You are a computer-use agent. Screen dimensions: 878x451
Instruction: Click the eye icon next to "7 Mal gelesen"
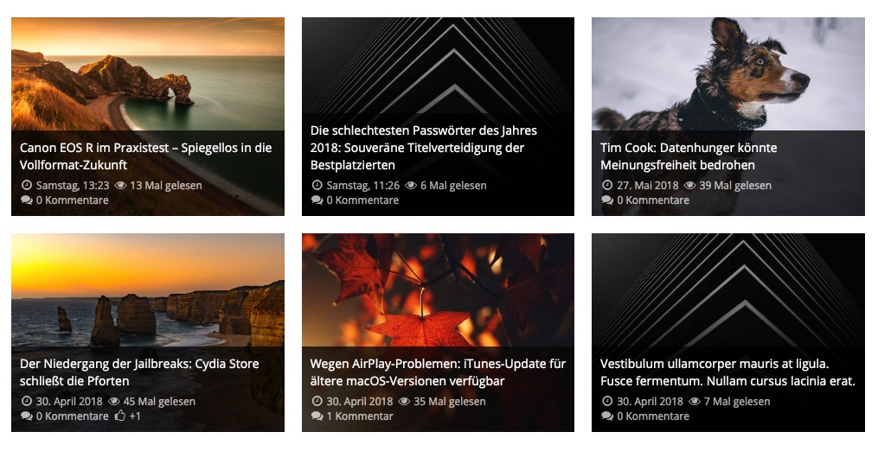tap(690, 402)
